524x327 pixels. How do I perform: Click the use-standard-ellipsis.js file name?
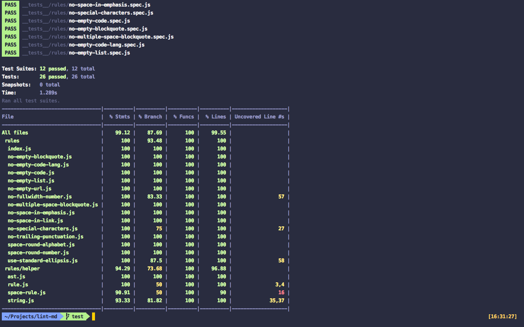[43, 261]
